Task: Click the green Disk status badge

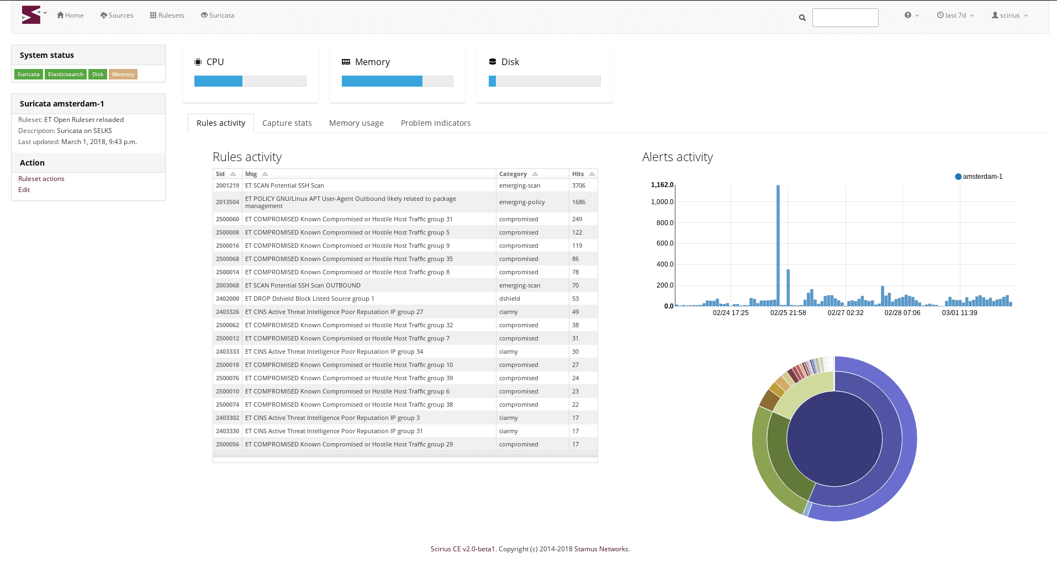Action: (98, 75)
